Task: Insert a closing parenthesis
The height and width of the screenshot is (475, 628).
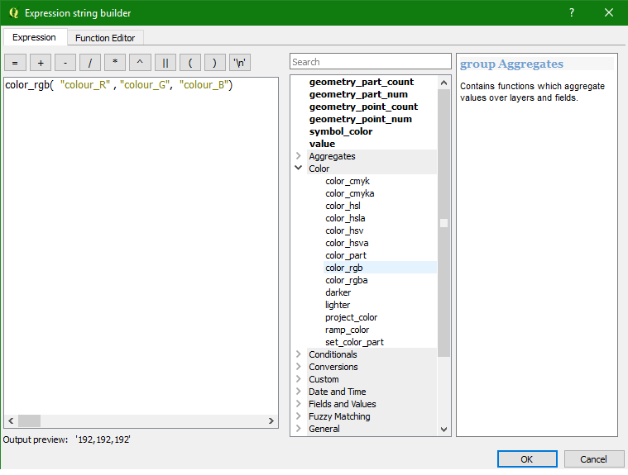Action: pyautogui.click(x=214, y=63)
